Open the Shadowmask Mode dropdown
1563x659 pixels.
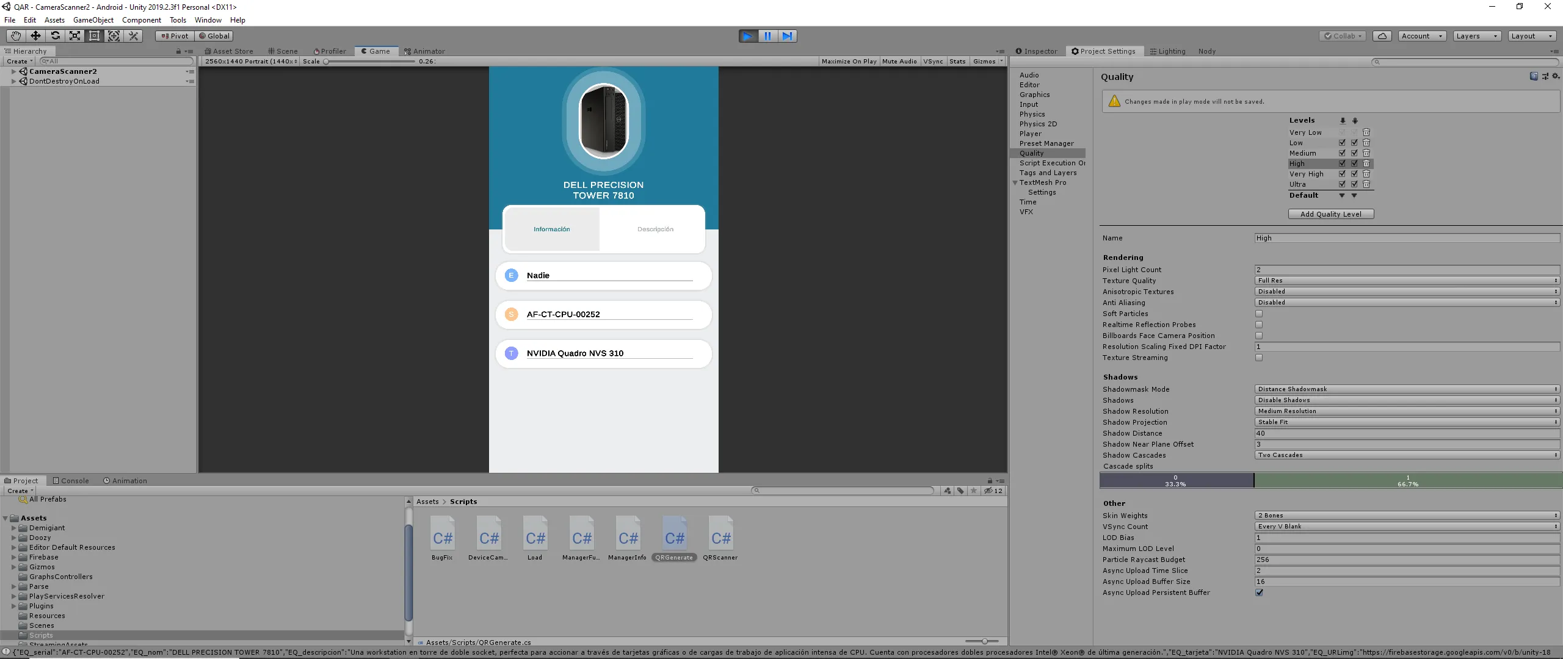pyautogui.click(x=1407, y=389)
